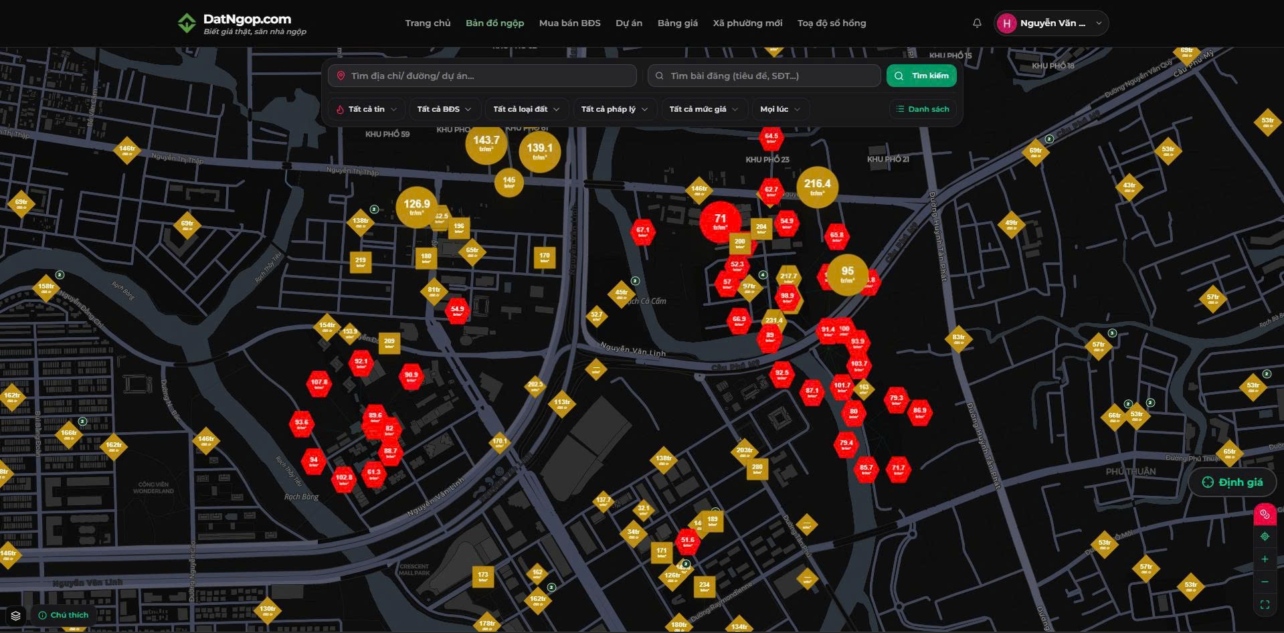Select the 170 gold square marker
Viewport: 1284px width, 633px height.
545,258
